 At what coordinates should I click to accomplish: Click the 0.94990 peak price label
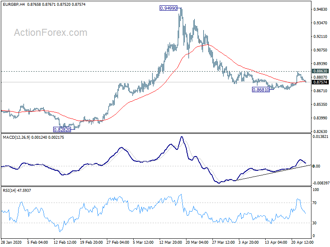pos(169,8)
